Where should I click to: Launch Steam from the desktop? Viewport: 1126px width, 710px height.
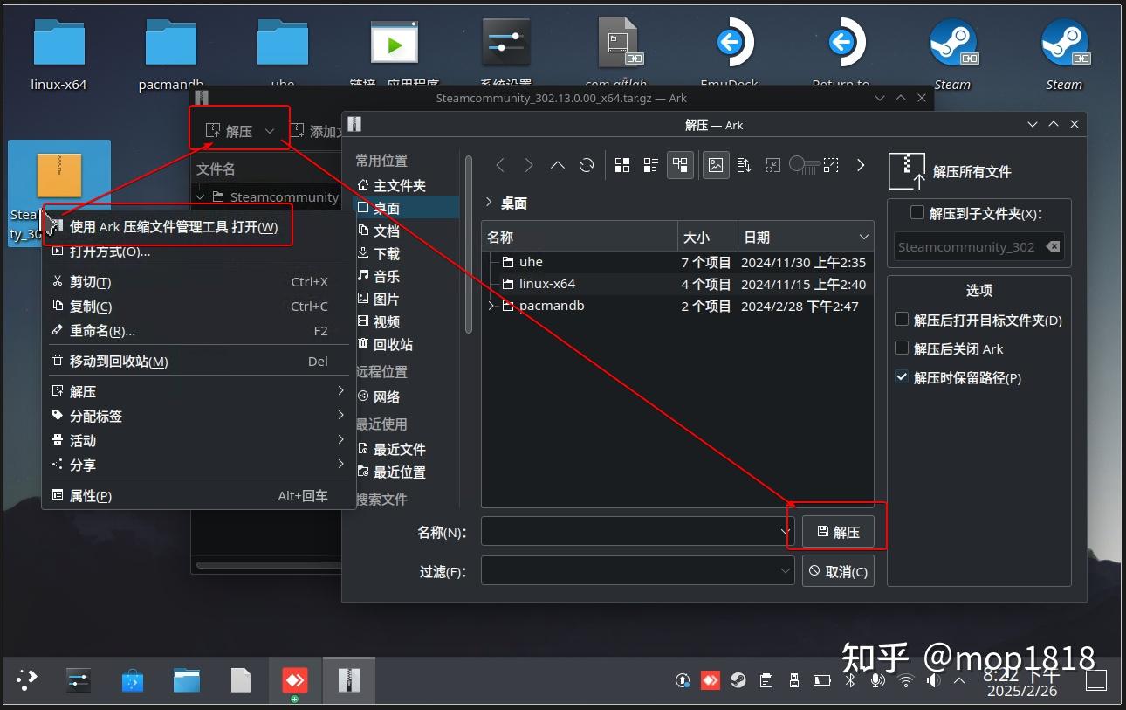(x=952, y=44)
